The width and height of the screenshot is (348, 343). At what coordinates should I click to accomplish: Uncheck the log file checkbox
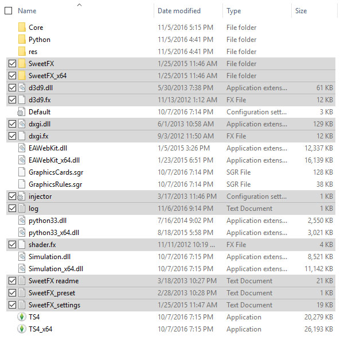[12, 209]
